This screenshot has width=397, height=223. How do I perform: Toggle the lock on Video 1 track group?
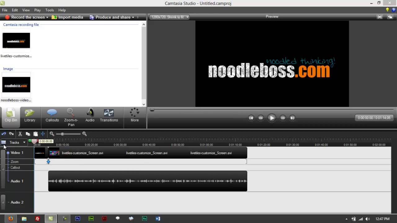pyautogui.click(x=3, y=169)
